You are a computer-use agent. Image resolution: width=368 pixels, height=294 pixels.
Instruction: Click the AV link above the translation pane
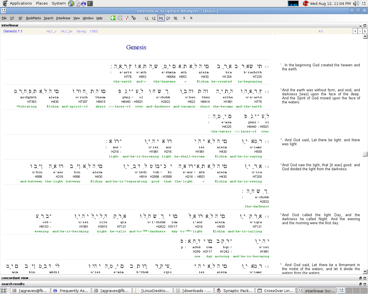click(321, 31)
